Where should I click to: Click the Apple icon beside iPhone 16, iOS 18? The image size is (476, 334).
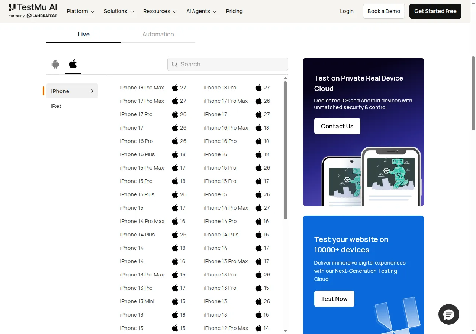(259, 154)
